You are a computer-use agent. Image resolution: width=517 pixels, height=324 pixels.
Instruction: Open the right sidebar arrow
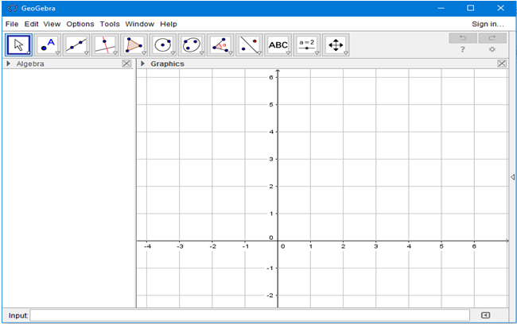click(x=512, y=177)
